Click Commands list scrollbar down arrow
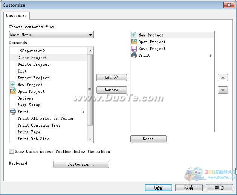Screen dimensions: 237x195 (90, 139)
